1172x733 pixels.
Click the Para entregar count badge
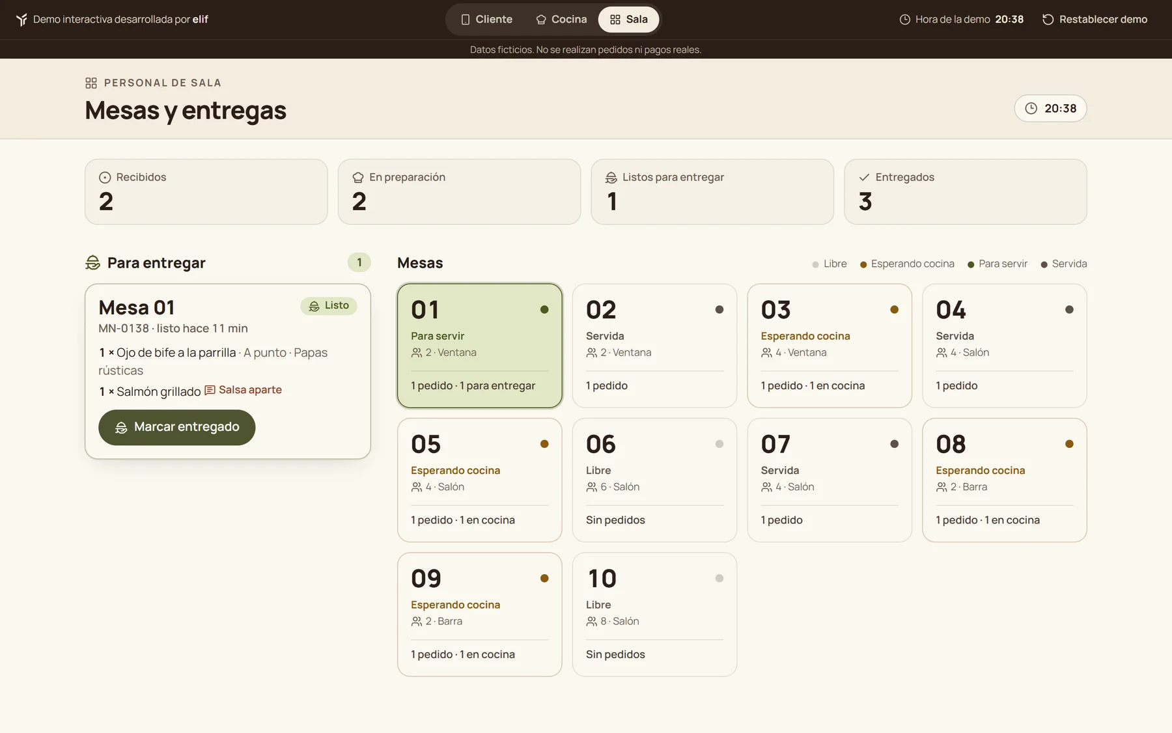point(359,262)
